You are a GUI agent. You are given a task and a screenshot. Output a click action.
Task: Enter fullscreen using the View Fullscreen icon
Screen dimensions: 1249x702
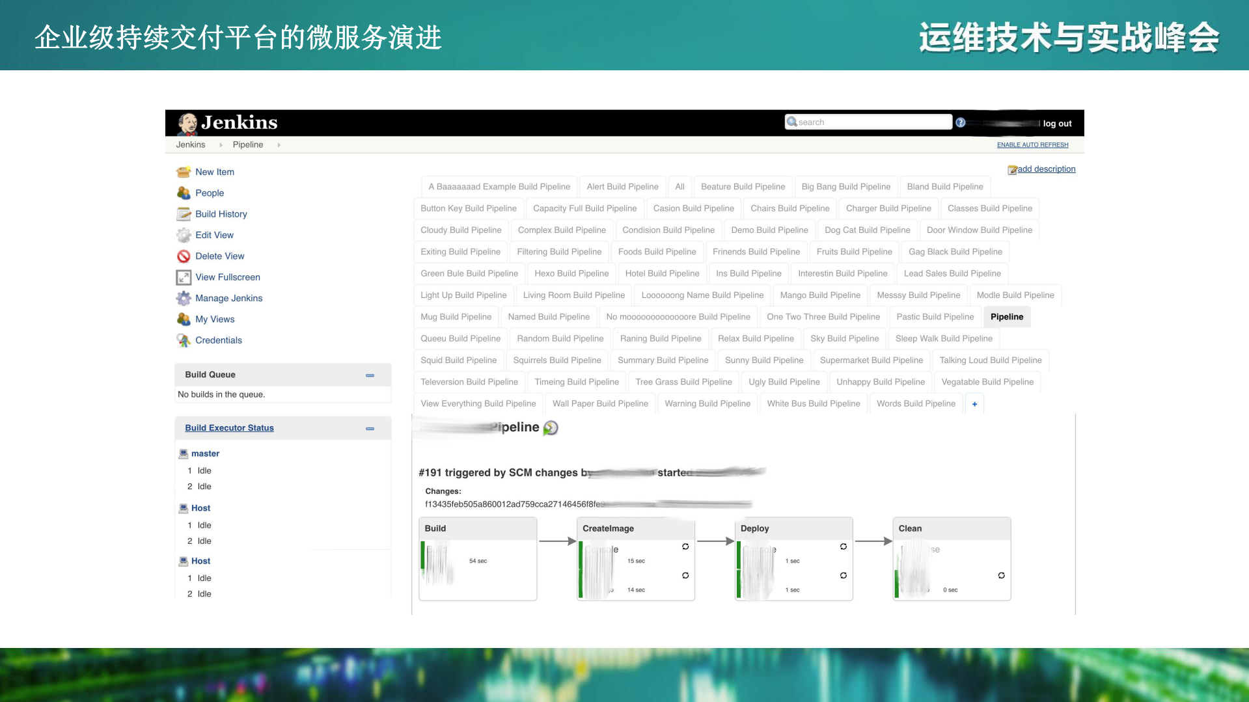click(x=183, y=277)
